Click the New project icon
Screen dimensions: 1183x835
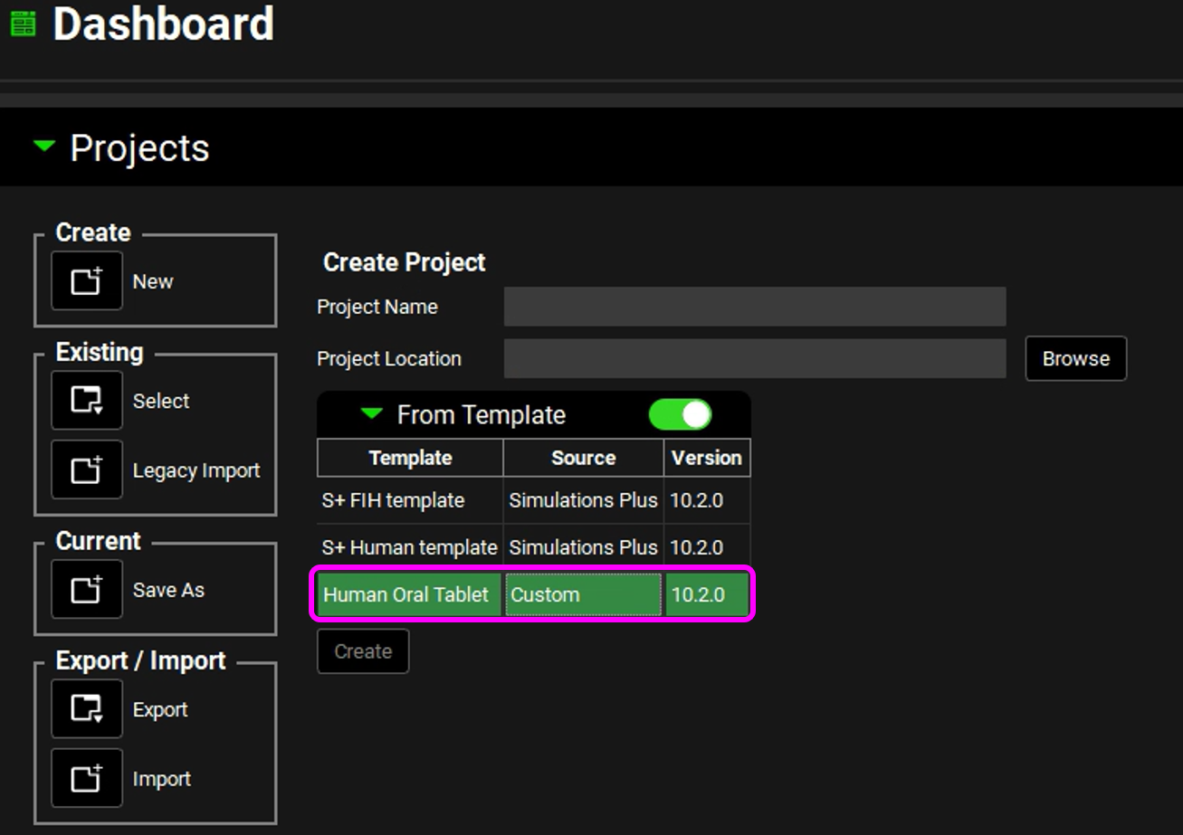click(87, 281)
